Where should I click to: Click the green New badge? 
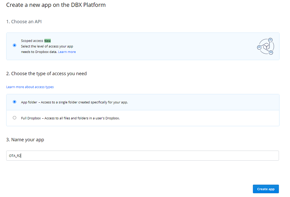click(x=47, y=41)
